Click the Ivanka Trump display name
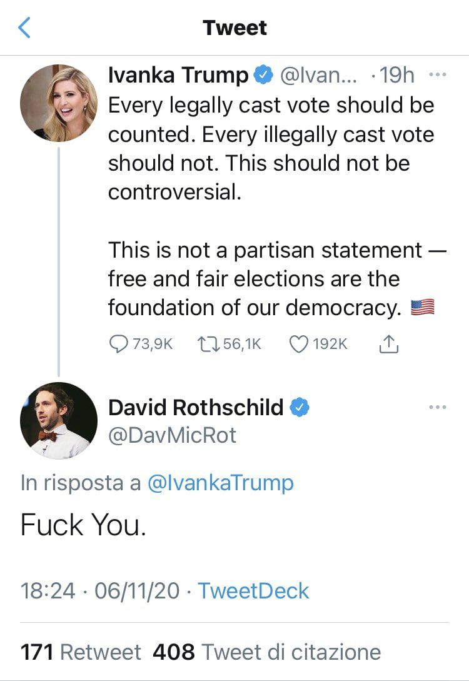Viewport: 469px width, 681px height. [178, 76]
